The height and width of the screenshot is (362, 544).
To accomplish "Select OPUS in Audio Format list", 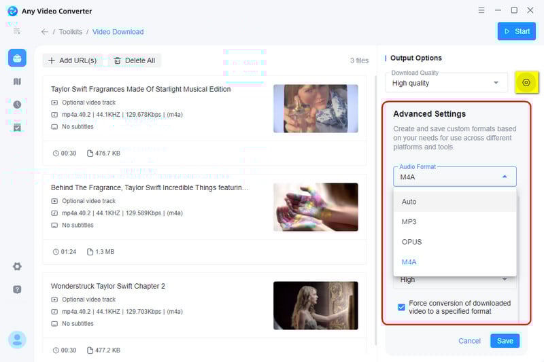I will click(x=455, y=242).
